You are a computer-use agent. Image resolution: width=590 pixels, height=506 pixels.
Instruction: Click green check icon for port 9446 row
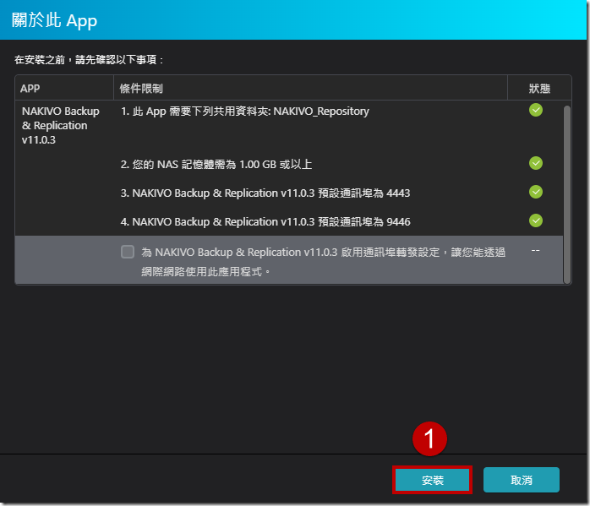pyautogui.click(x=536, y=220)
